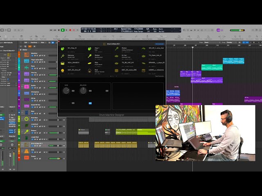Select the DH_Clap_13 drum pad
The image size is (262, 196).
coord(72,49)
